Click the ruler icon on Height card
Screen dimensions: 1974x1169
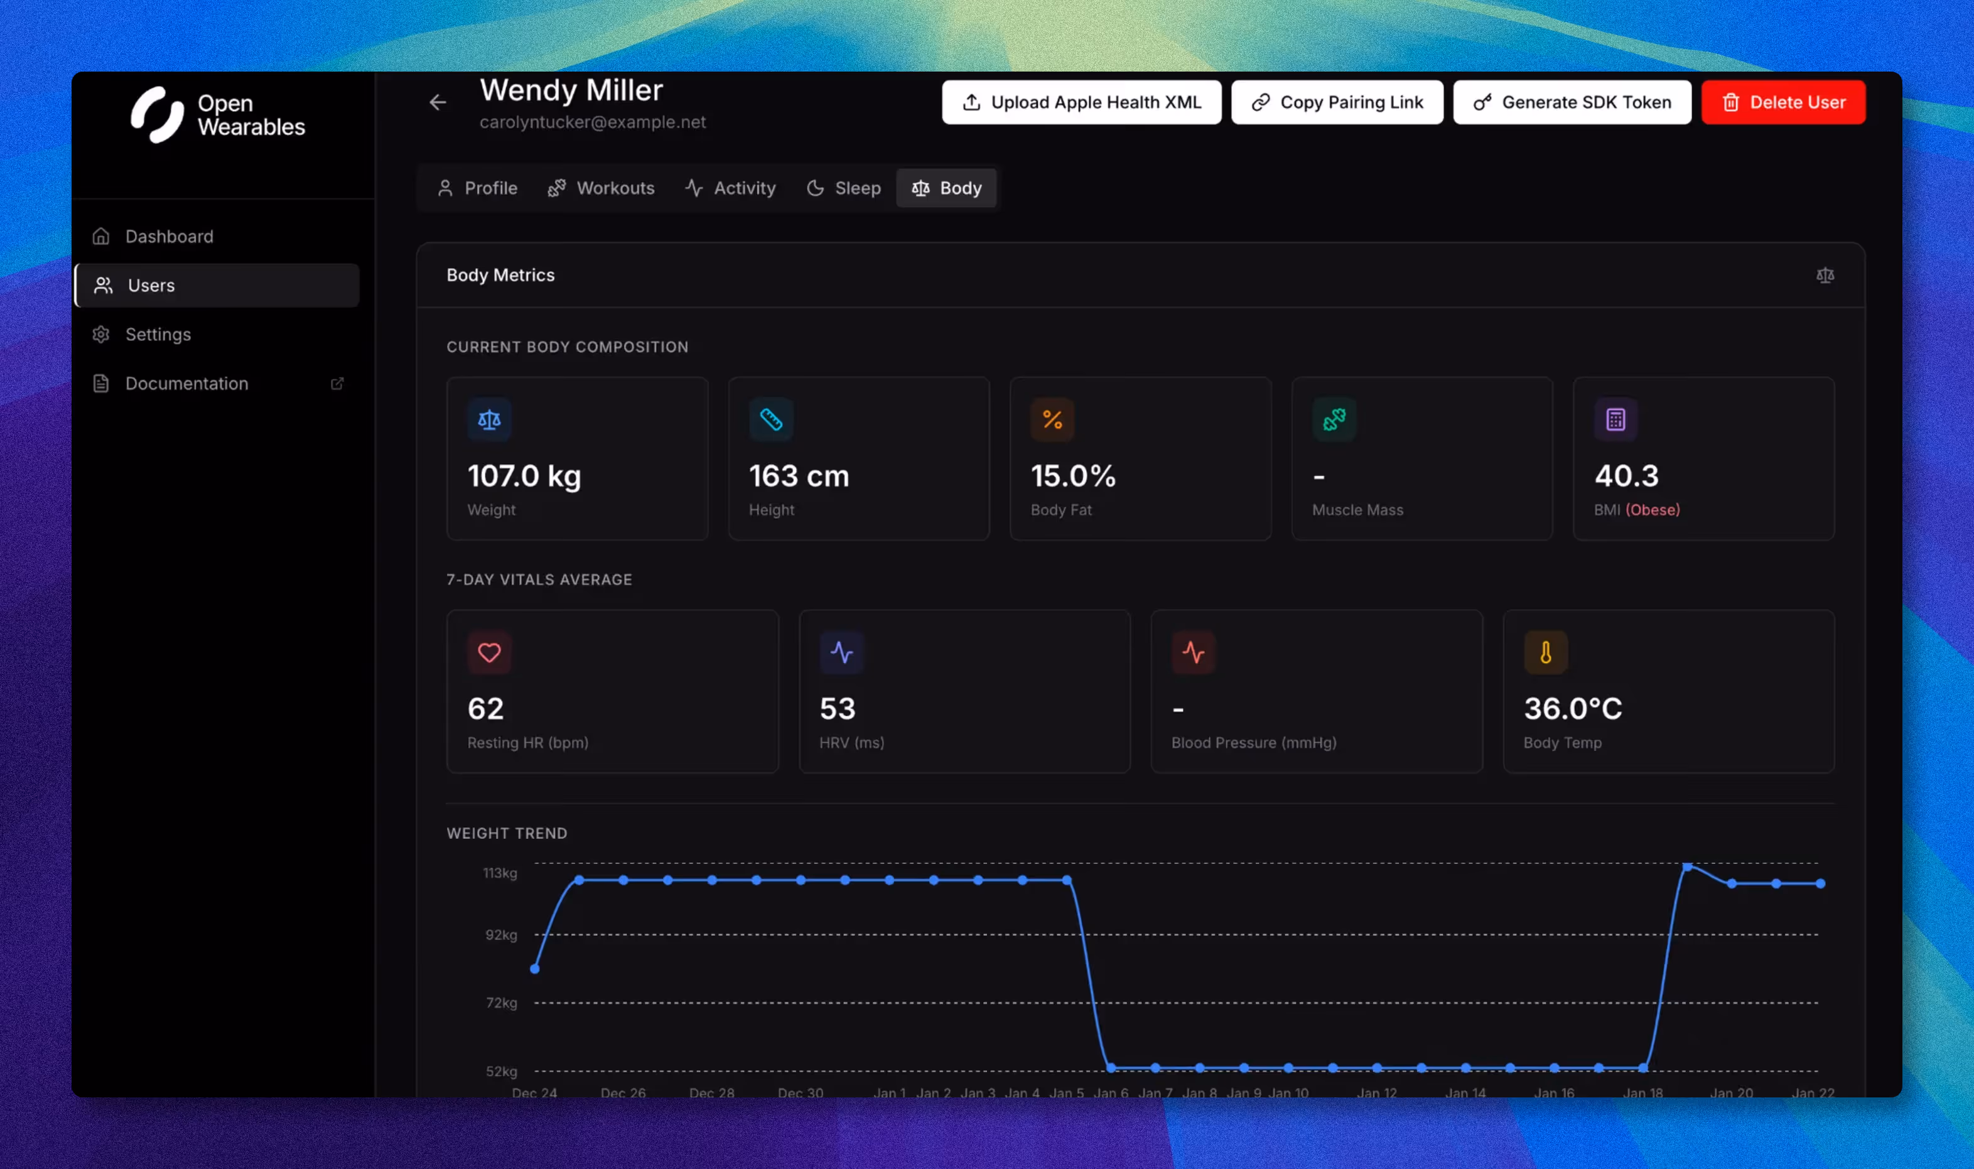(x=771, y=420)
